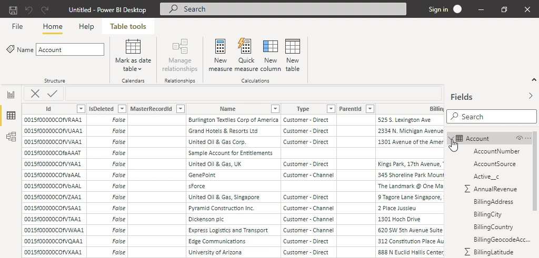Click the New column icon

[270, 46]
